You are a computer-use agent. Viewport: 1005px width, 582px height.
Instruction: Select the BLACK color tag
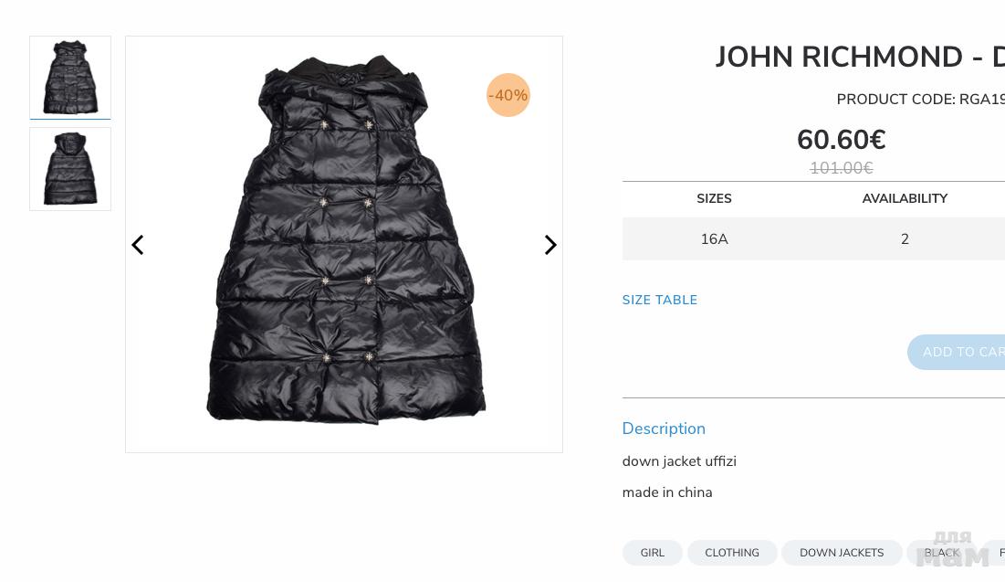pos(941,553)
